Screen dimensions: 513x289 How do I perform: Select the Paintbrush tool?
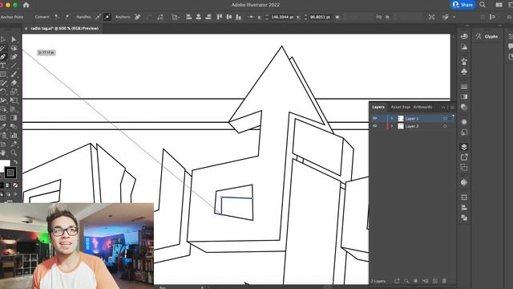(x=14, y=74)
